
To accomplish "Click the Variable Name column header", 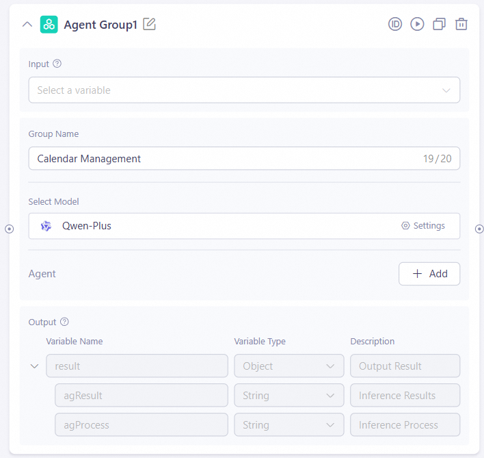I will point(75,341).
